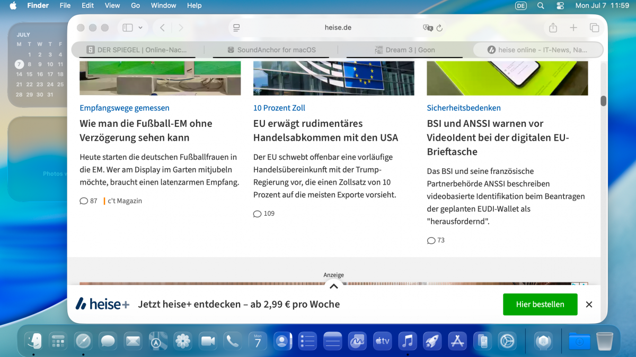Open the page reader menu icon
Screen dimensions: 636x357
click(x=236, y=28)
